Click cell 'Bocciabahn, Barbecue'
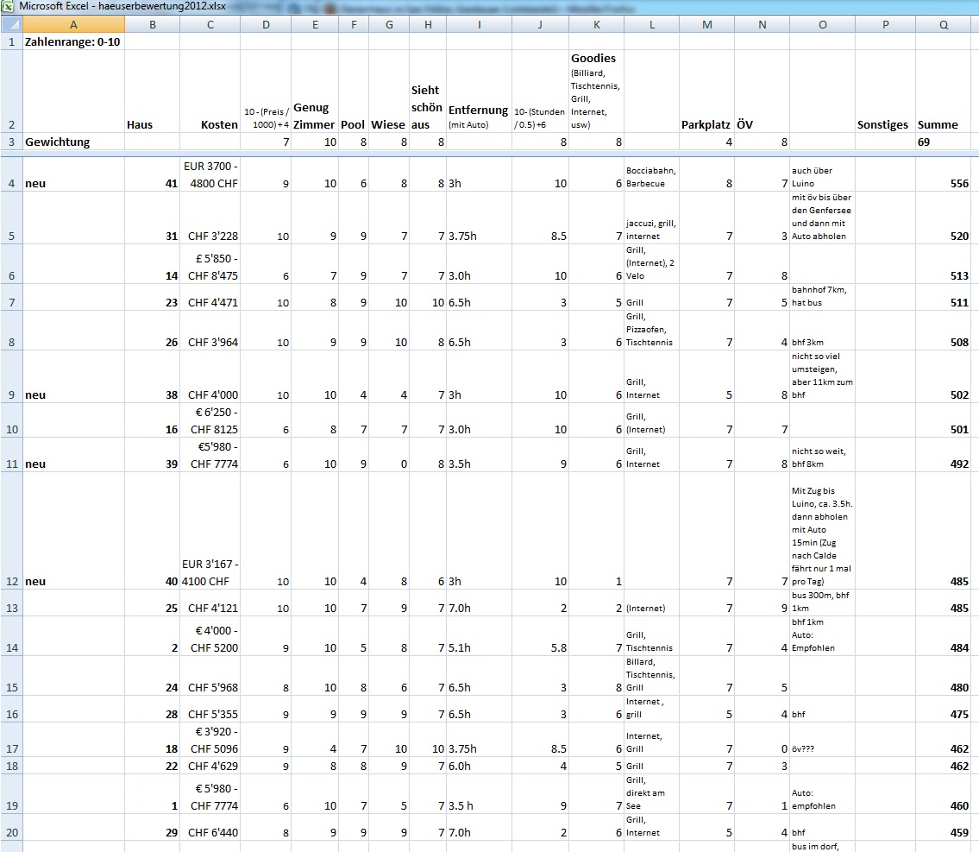The height and width of the screenshot is (852, 979). tap(651, 174)
